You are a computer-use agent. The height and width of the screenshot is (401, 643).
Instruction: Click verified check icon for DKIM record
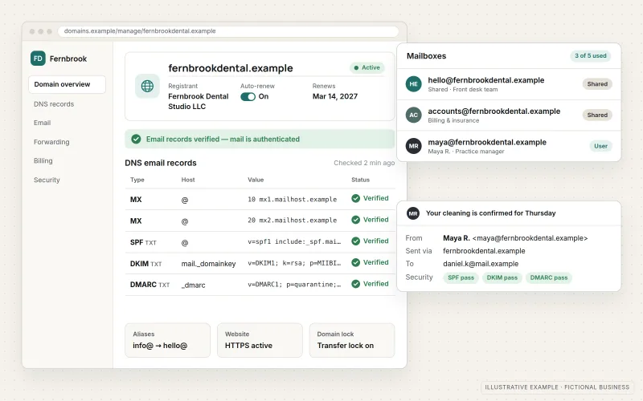click(355, 262)
